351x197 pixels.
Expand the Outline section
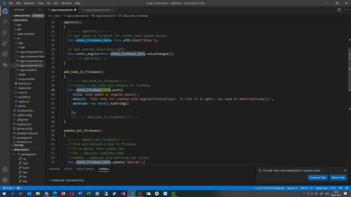pyautogui.click(x=28, y=145)
